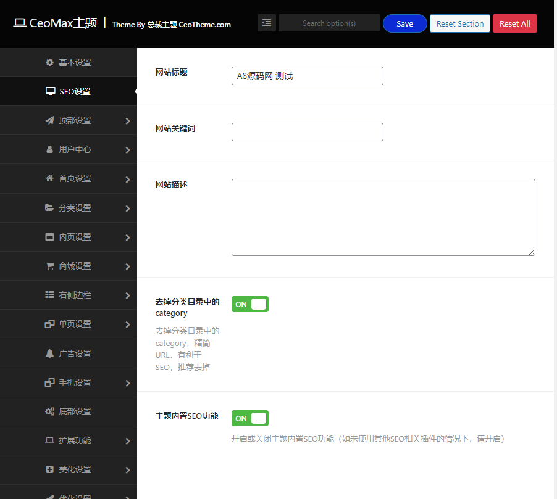
Task: Click the 首页设置 home icon
Action: click(49, 178)
